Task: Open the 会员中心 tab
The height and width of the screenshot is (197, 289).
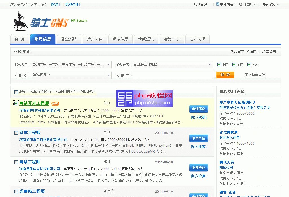Action: pos(172,39)
